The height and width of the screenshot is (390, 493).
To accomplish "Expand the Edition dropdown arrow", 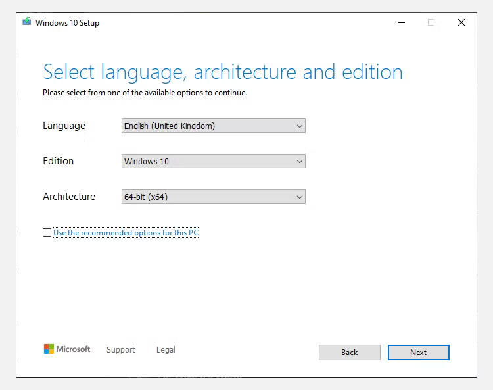I will point(300,161).
